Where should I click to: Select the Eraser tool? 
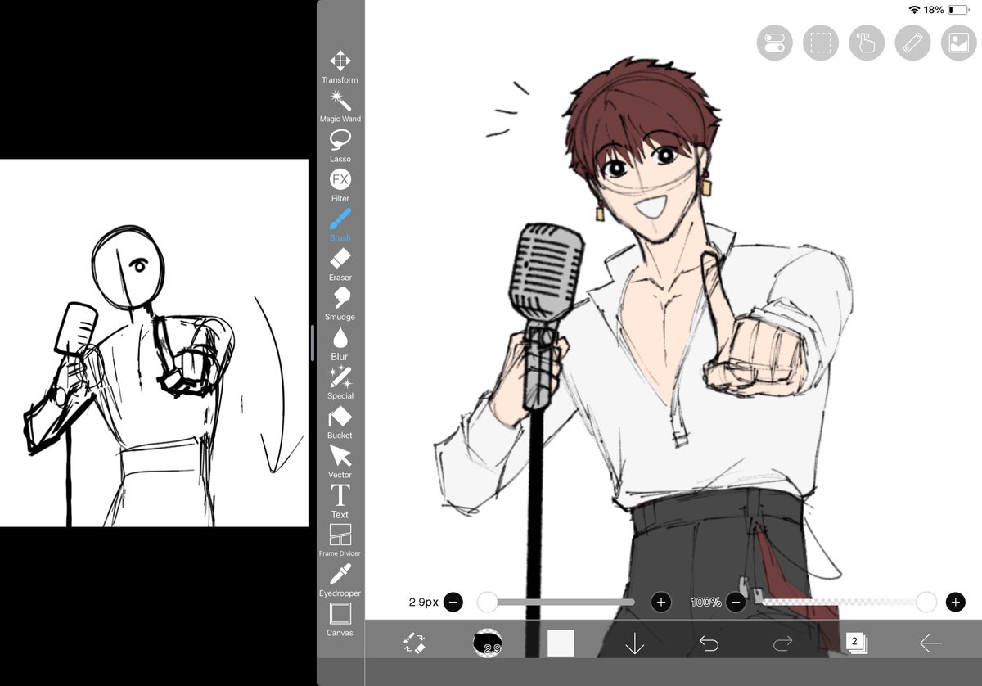(340, 264)
